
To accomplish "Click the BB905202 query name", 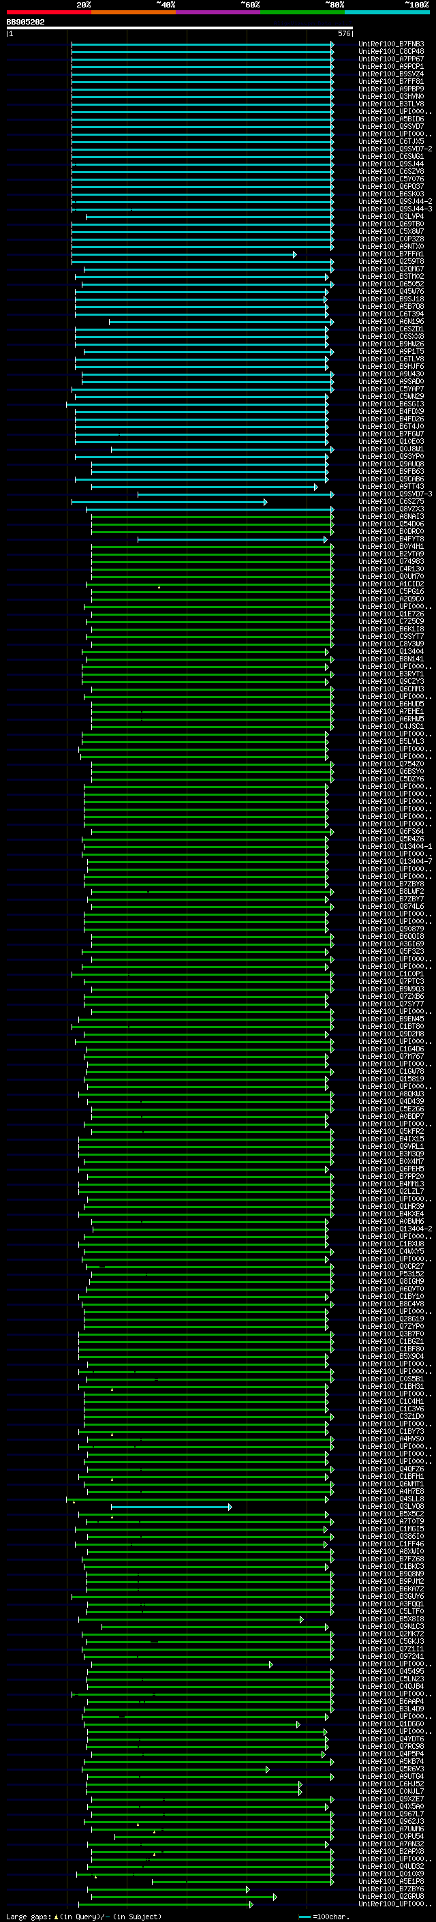I will pos(25,22).
